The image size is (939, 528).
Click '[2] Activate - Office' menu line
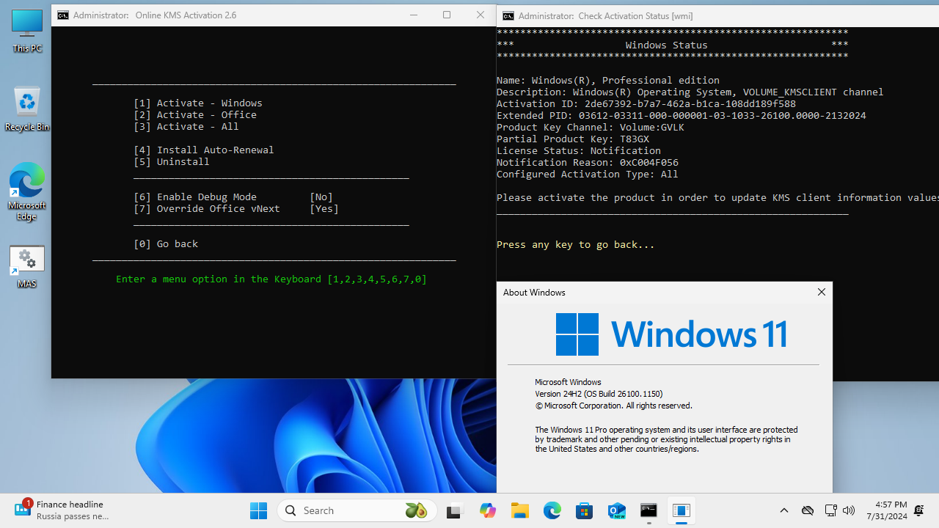point(195,115)
